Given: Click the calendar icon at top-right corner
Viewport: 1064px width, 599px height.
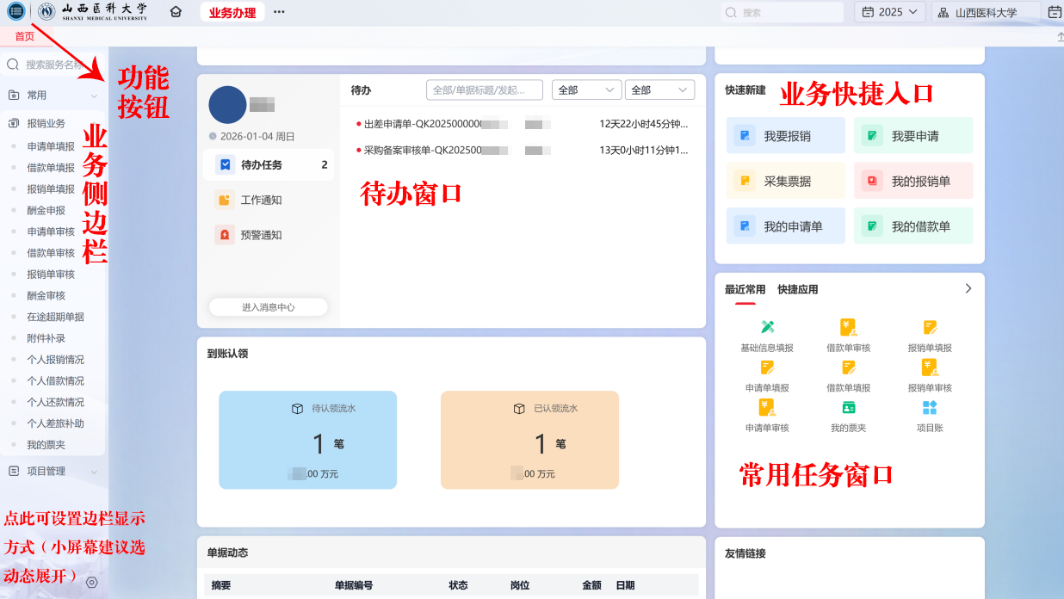Looking at the screenshot, I should pyautogui.click(x=1055, y=12).
